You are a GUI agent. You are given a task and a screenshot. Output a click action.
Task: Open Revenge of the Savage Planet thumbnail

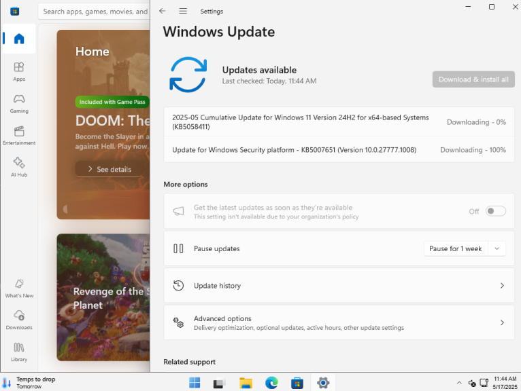point(103,297)
